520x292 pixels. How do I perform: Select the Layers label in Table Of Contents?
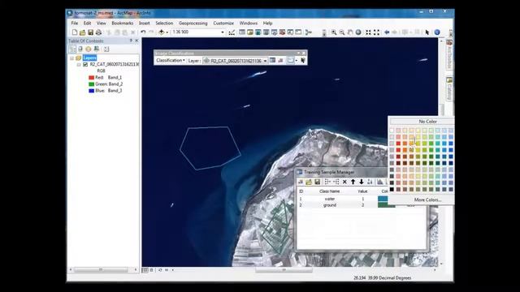(x=89, y=58)
